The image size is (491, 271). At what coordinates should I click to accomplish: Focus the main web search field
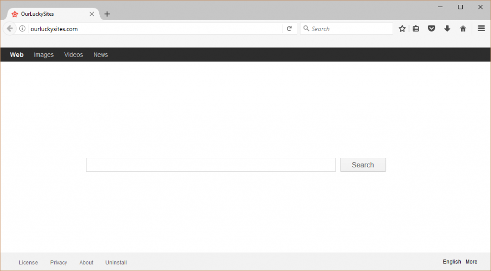(x=210, y=165)
